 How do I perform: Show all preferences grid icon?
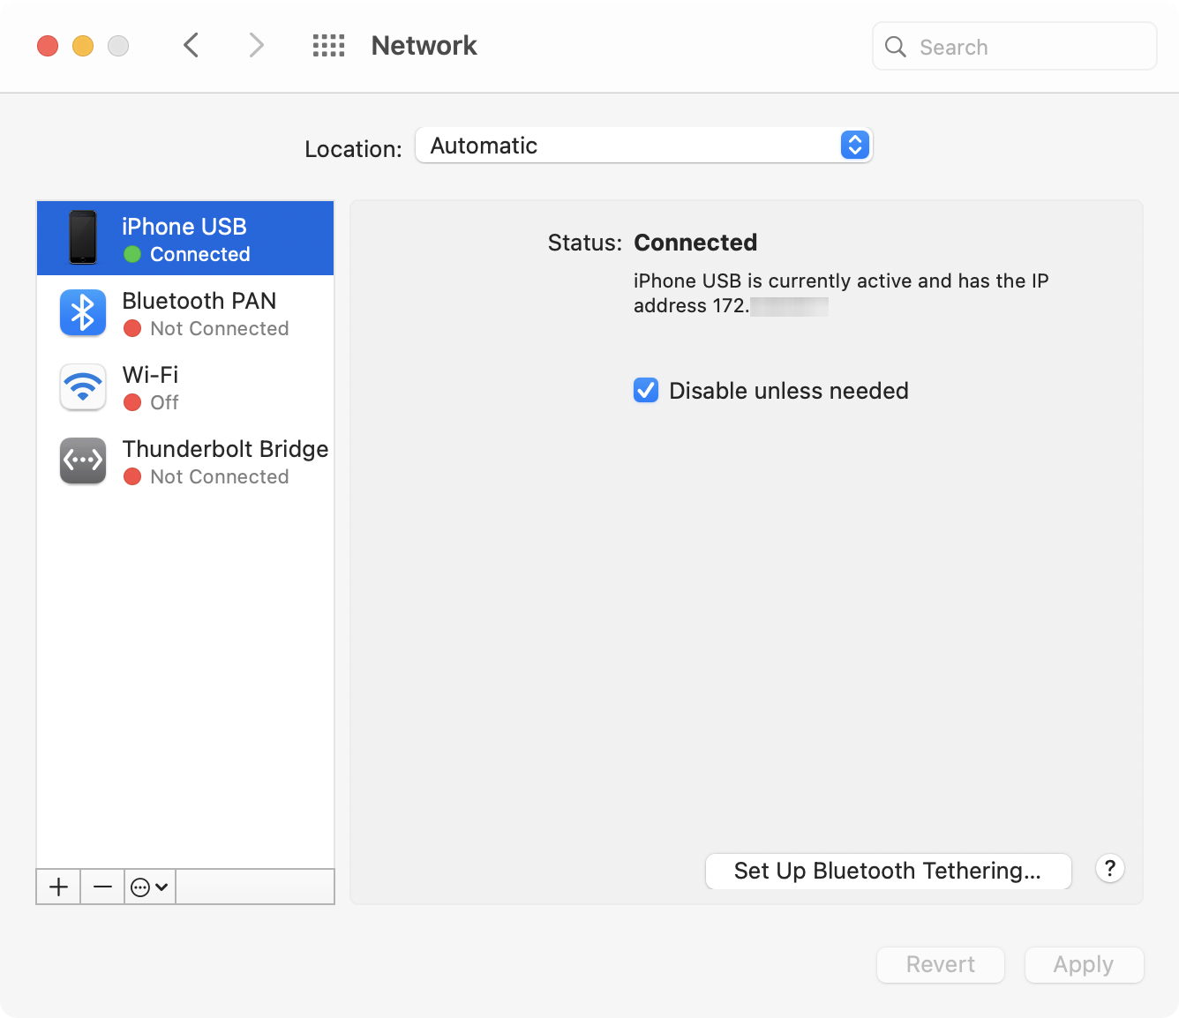(x=328, y=46)
